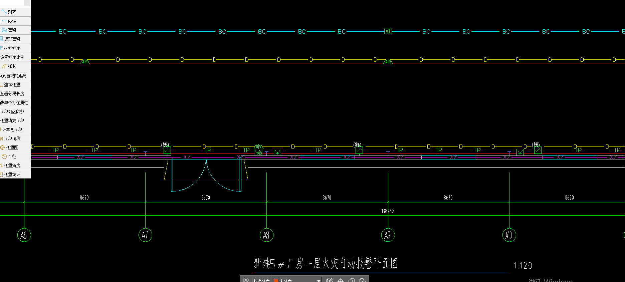Click the 8670 dimension between A9 and A10

coord(448,197)
